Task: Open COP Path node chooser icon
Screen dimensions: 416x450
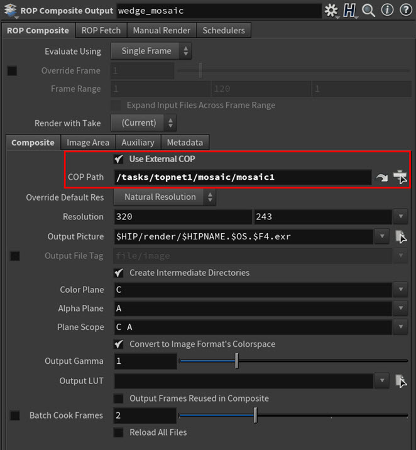Action: coord(400,177)
